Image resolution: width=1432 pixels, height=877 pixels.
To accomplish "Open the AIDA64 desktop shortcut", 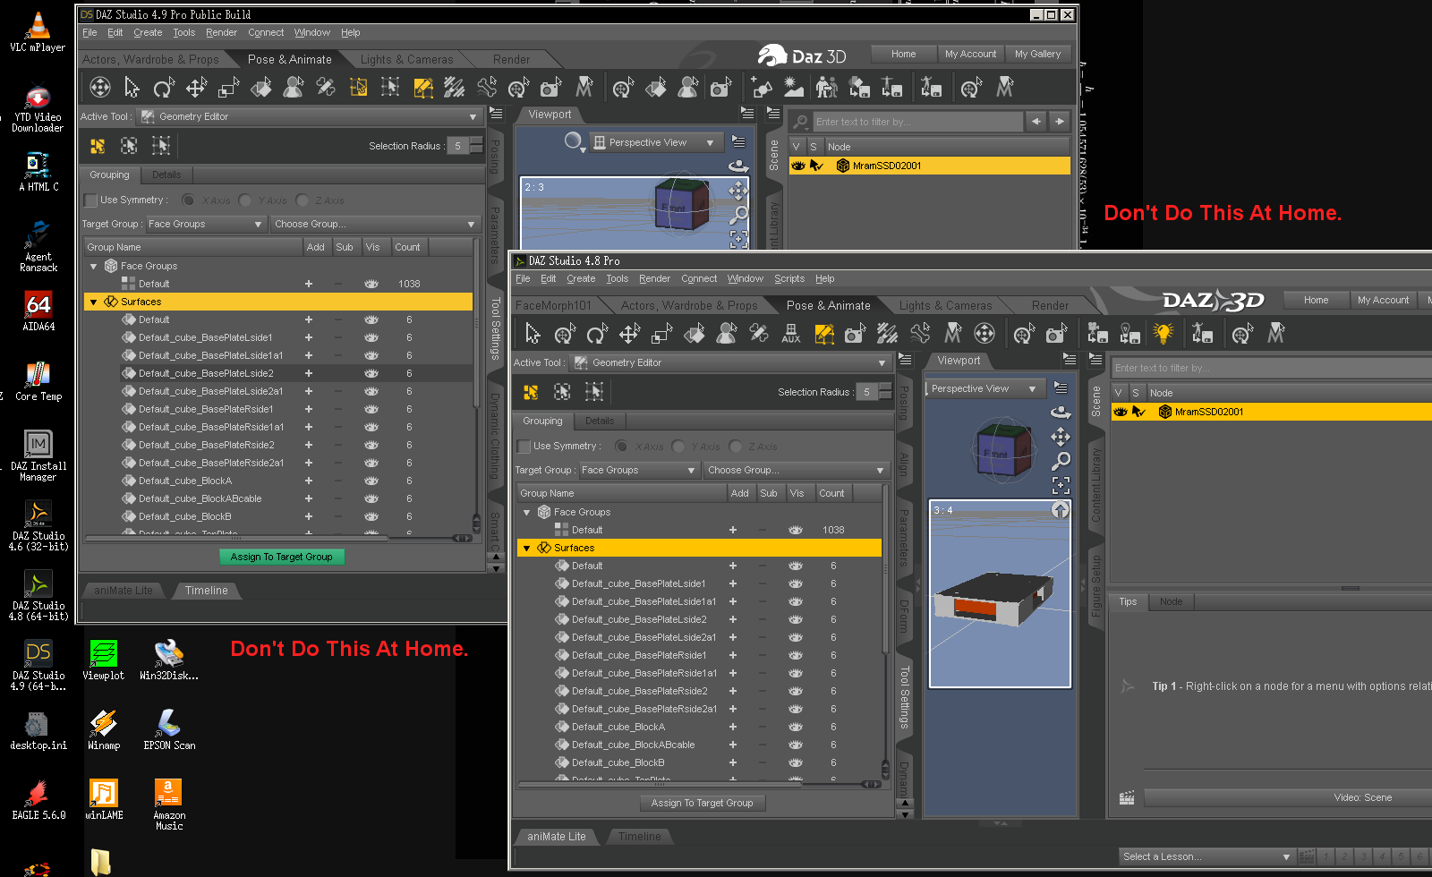I will click(x=38, y=311).
